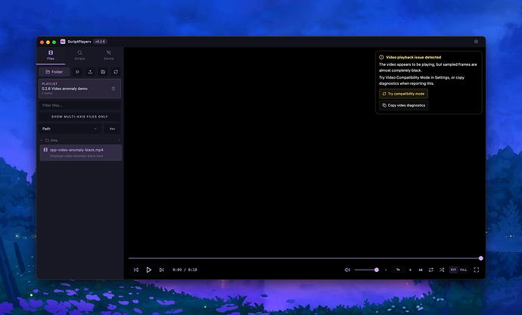The width and height of the screenshot is (522, 315).
Task: Play the video
Action: click(x=149, y=270)
